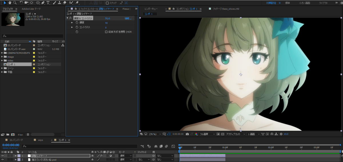
Task: Switch to wipe timeline tab
Action: coord(40,140)
